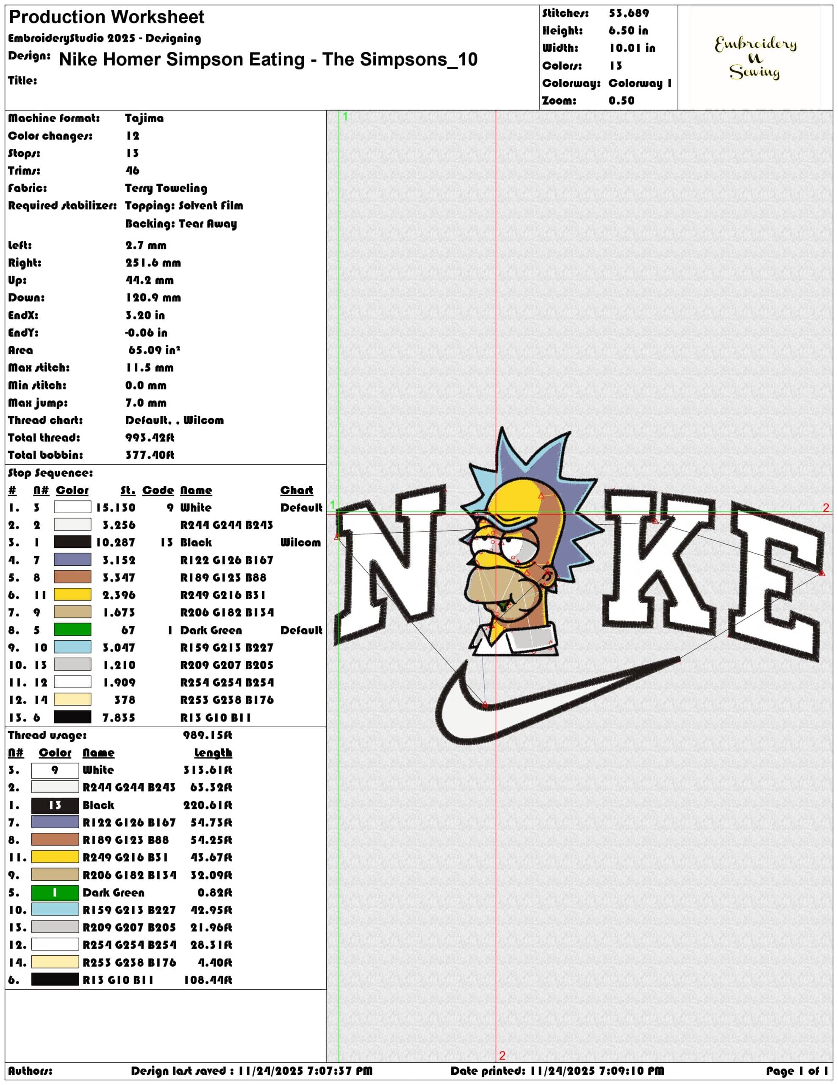The width and height of the screenshot is (838, 1085).
Task: Click the thread chart value 'Default, , Wilcom'
Action: [x=175, y=420]
